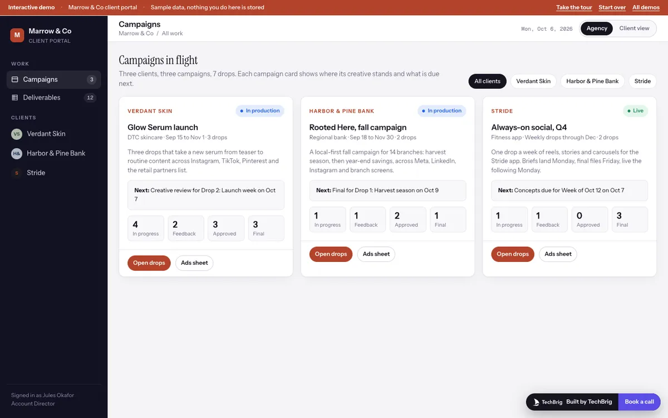Viewport: 668px width, 418px height.
Task: Click STRIDE card header label
Action: click(x=502, y=111)
